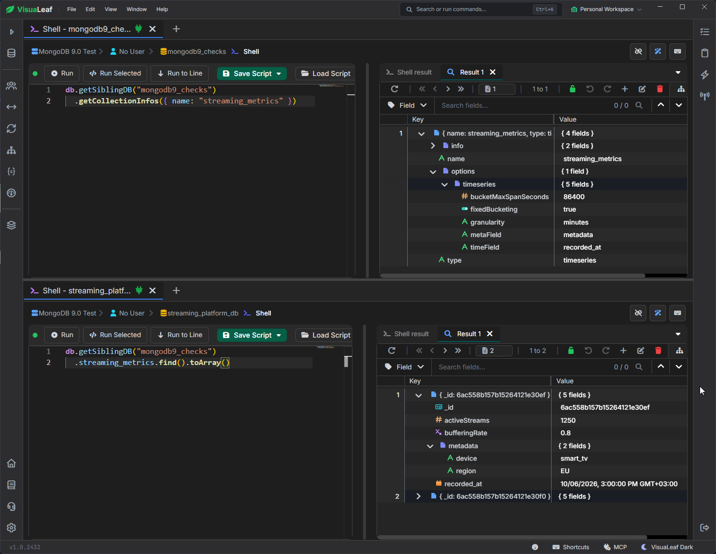Open the support headset sidebar icon
This screenshot has height=554, width=716.
tap(12, 506)
